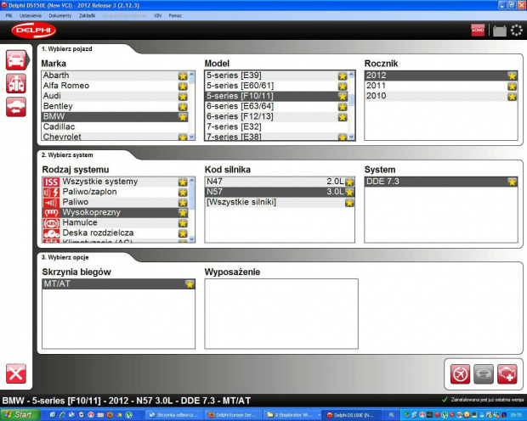The height and width of the screenshot is (421, 527).
Task: Select the ISS all systems icon
Action: pyautogui.click(x=51, y=182)
